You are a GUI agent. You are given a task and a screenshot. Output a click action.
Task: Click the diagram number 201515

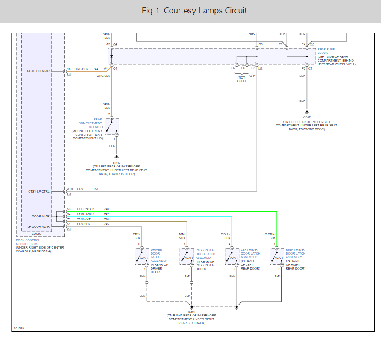19,328
